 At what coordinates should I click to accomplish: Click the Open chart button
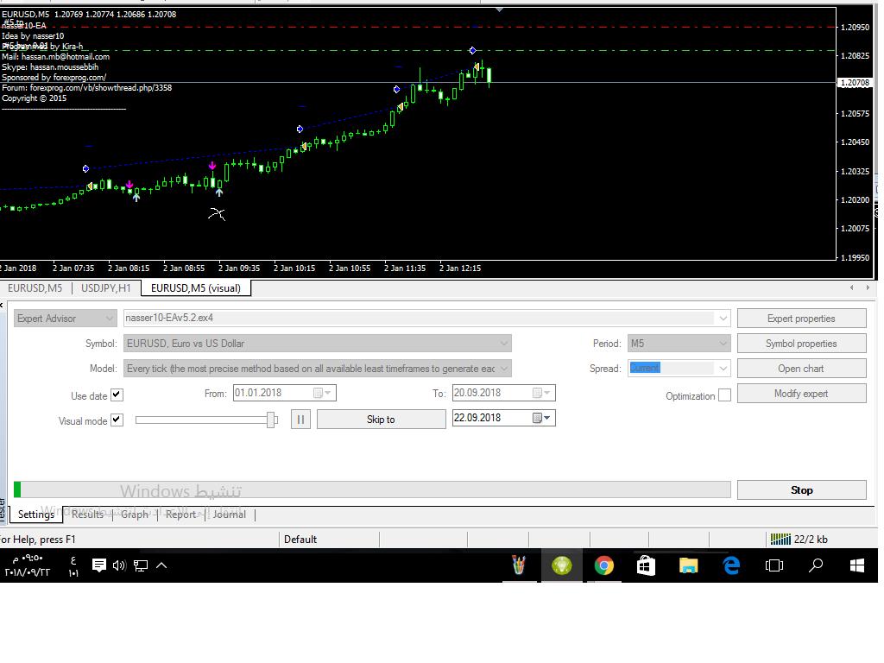[x=801, y=369]
